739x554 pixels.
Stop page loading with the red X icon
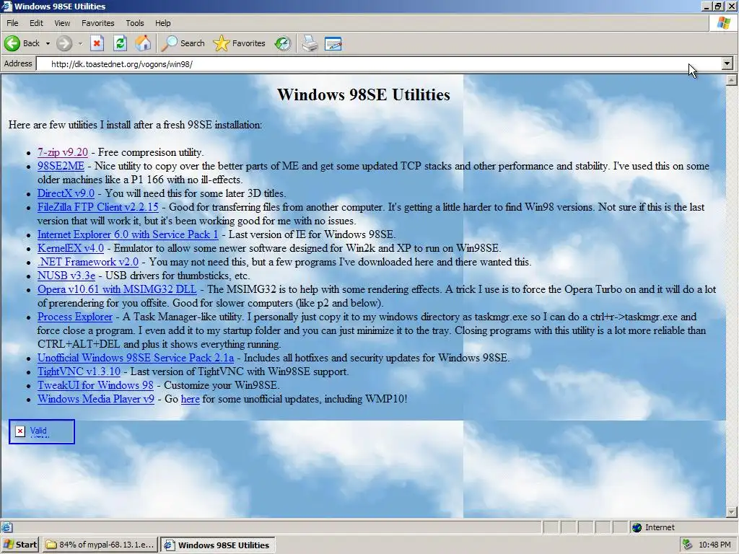[x=97, y=43]
